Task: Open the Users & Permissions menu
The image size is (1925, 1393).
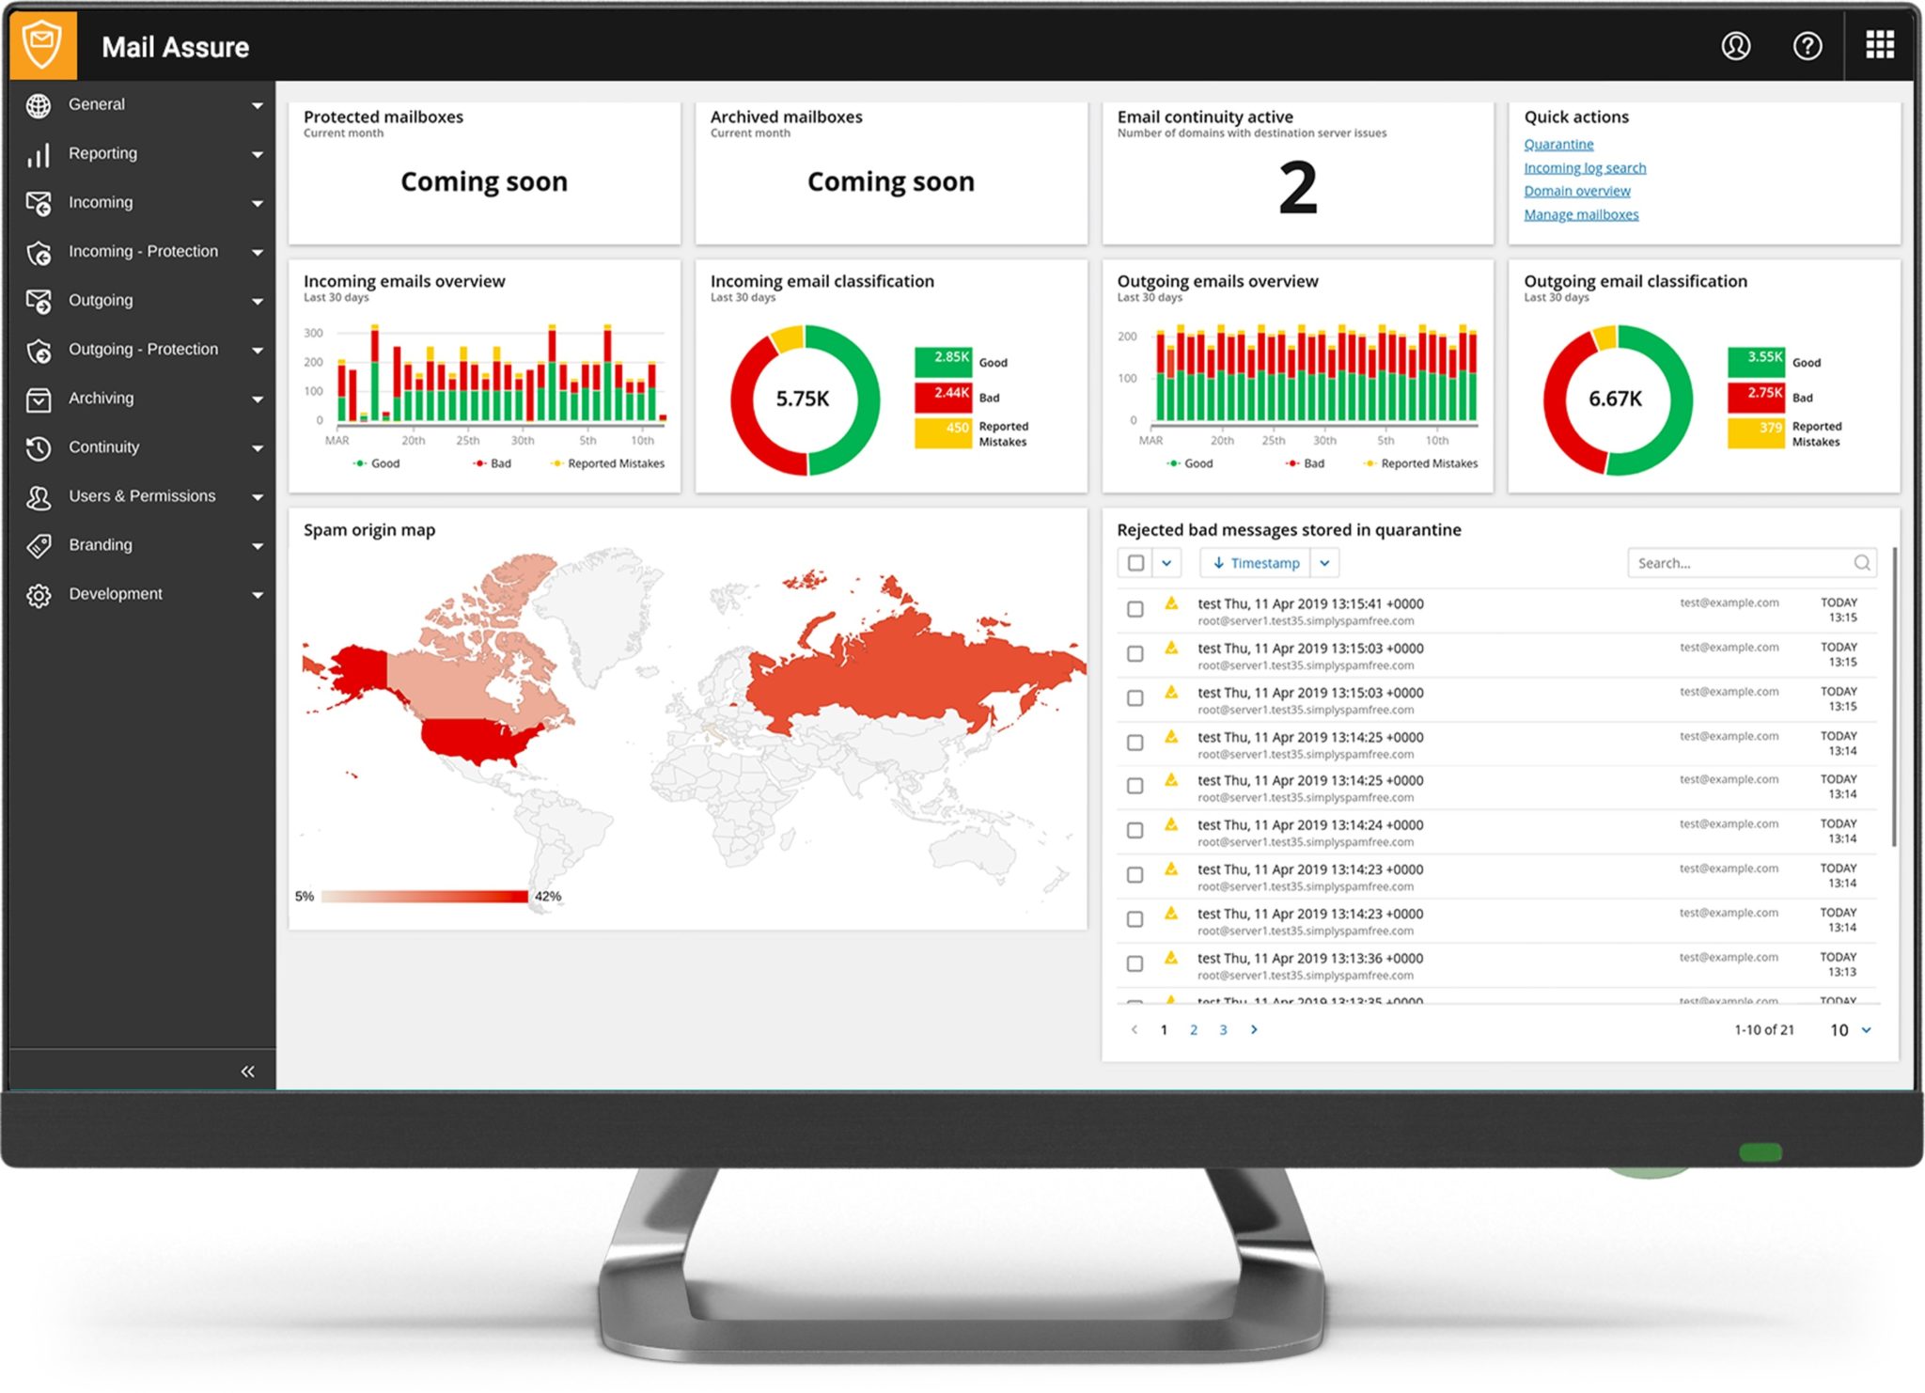Action: tap(142, 496)
